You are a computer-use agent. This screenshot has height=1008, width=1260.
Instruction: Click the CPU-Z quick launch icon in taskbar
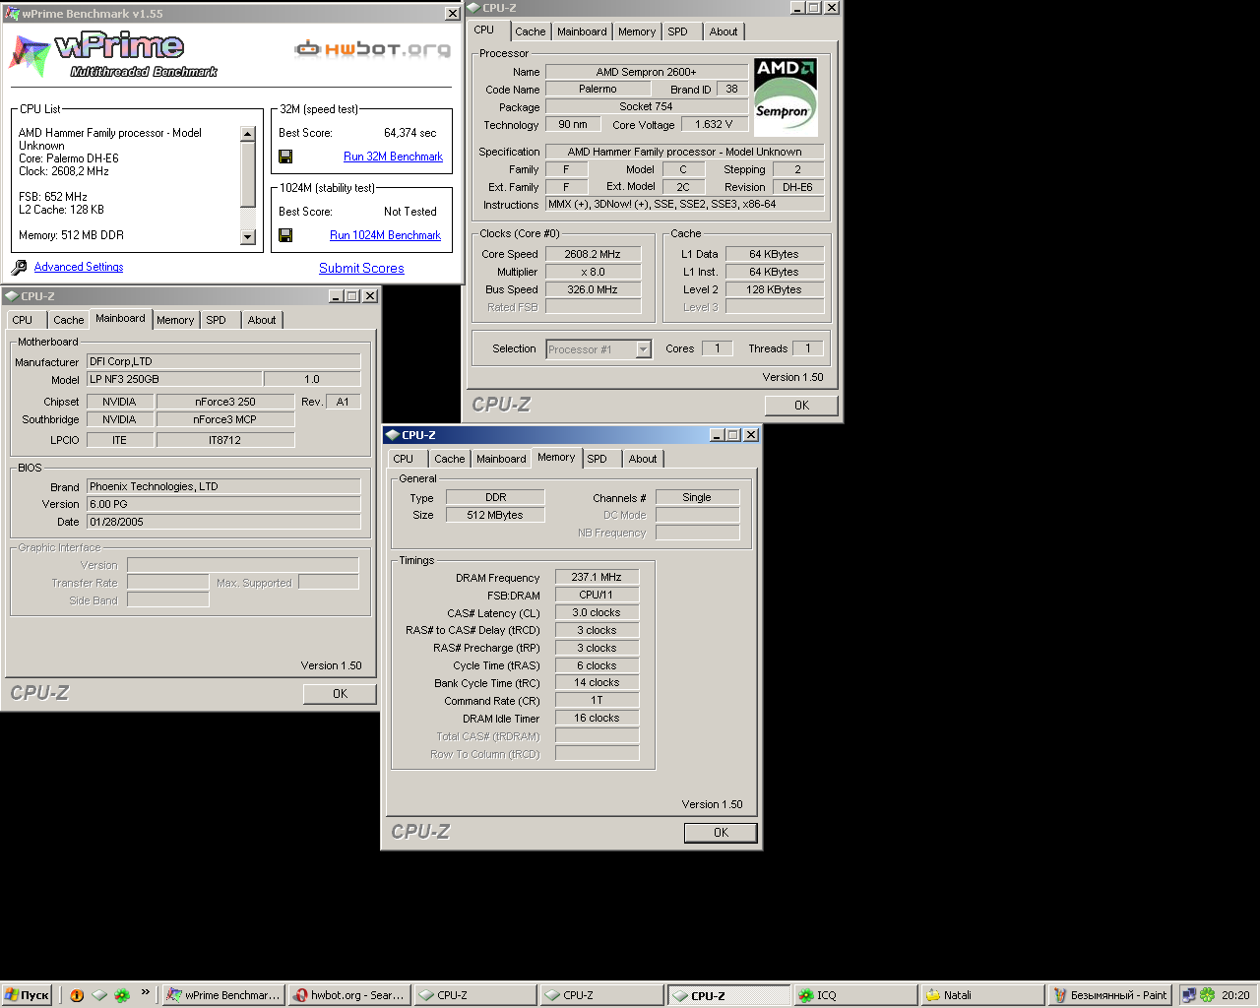click(x=99, y=995)
